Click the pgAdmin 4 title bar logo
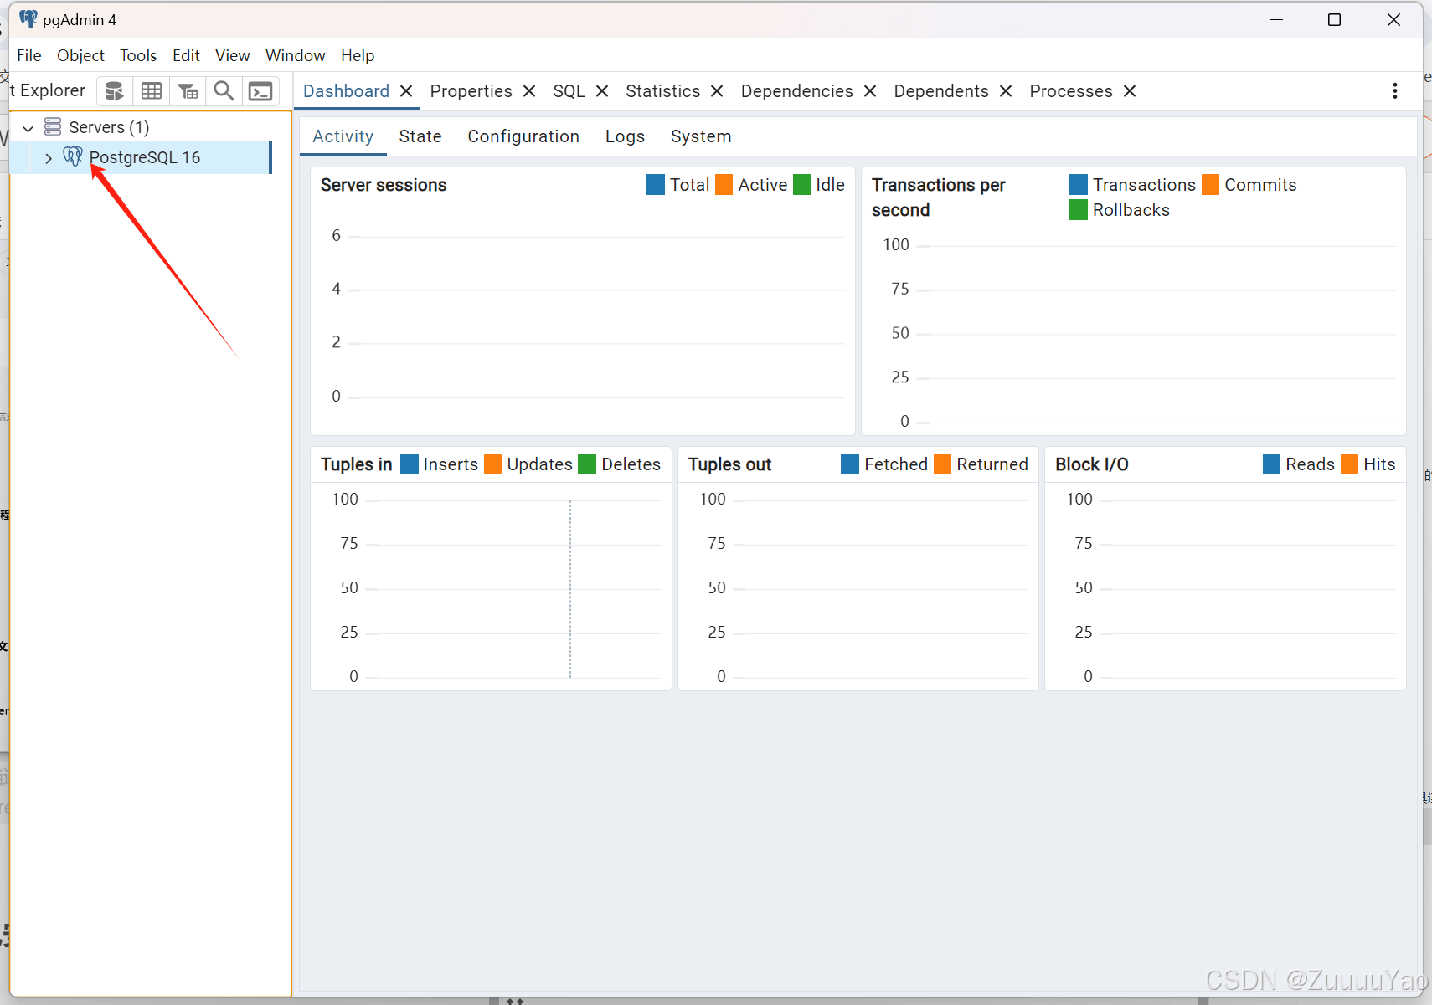The width and height of the screenshot is (1432, 1005). pyautogui.click(x=28, y=18)
